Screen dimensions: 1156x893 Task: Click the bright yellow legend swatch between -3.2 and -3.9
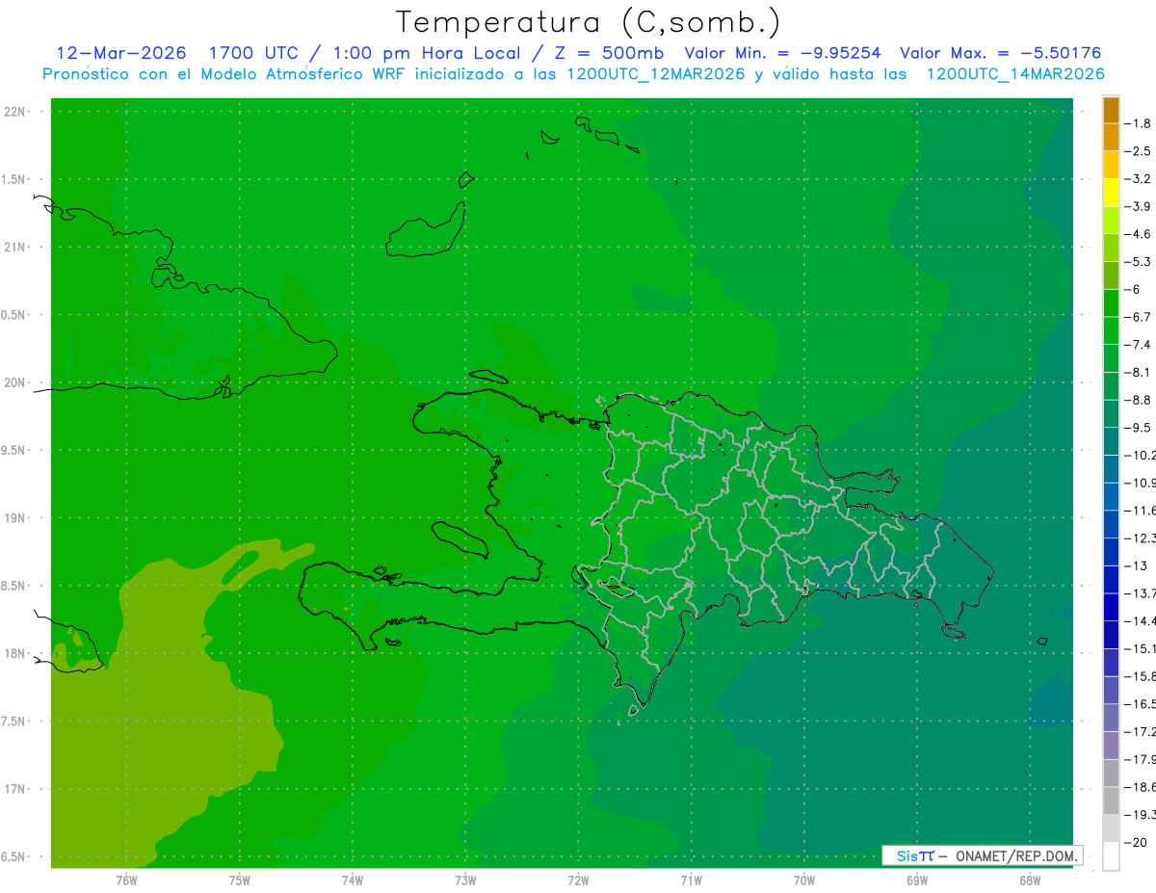click(1111, 192)
